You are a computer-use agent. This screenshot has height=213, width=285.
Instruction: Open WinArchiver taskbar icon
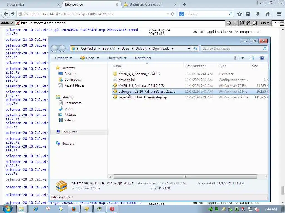[x=87, y=209]
